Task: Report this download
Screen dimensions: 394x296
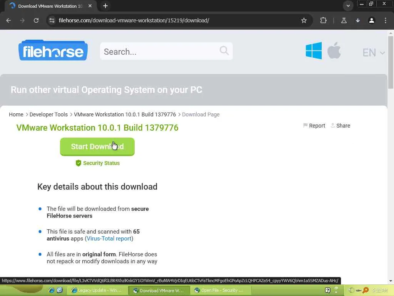Action: [314, 126]
